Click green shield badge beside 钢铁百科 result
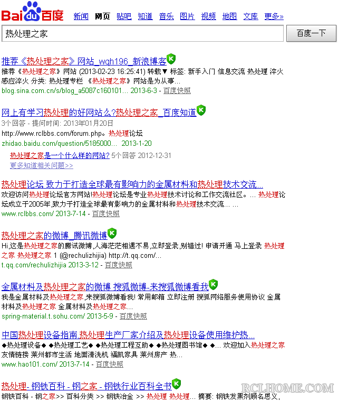This screenshot has height=401, width=338. [177, 384]
